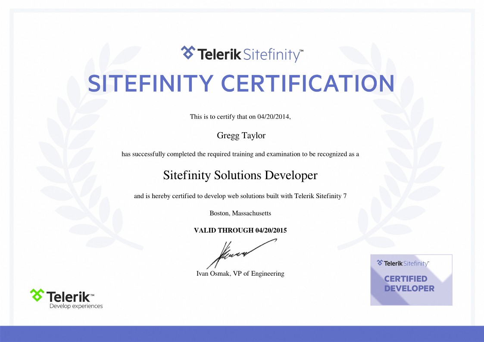Click the Certified Developer badge
This screenshot has width=484, height=342.
(x=411, y=280)
